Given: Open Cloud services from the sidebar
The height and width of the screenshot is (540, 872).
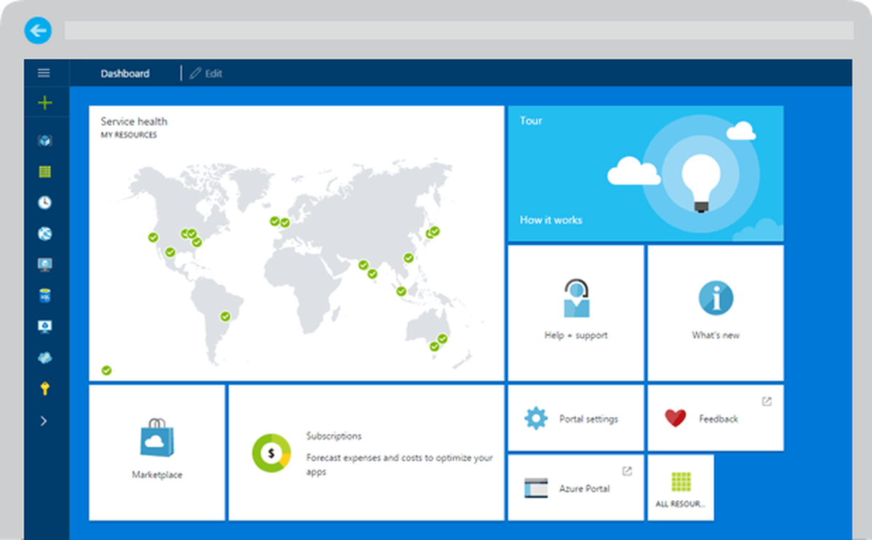Looking at the screenshot, I should coord(44,357).
